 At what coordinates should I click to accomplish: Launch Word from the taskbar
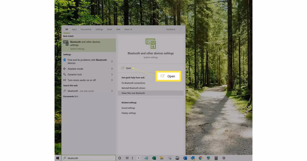[x=185, y=158]
